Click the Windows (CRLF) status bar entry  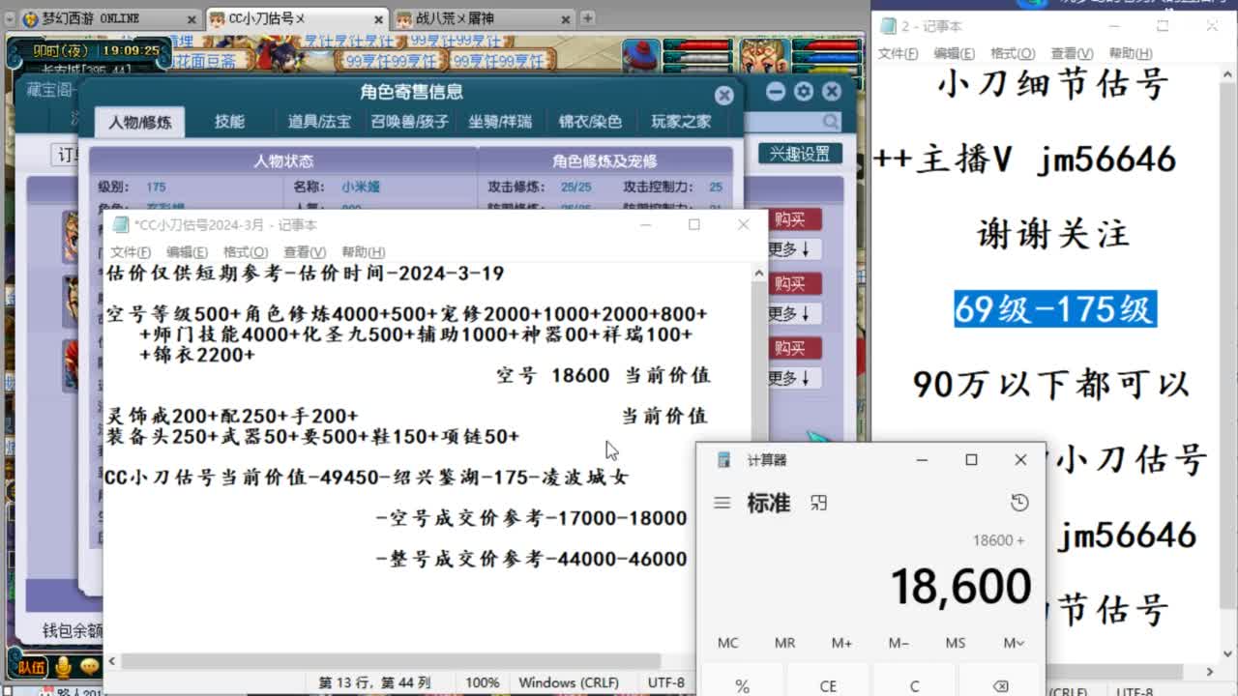click(569, 682)
